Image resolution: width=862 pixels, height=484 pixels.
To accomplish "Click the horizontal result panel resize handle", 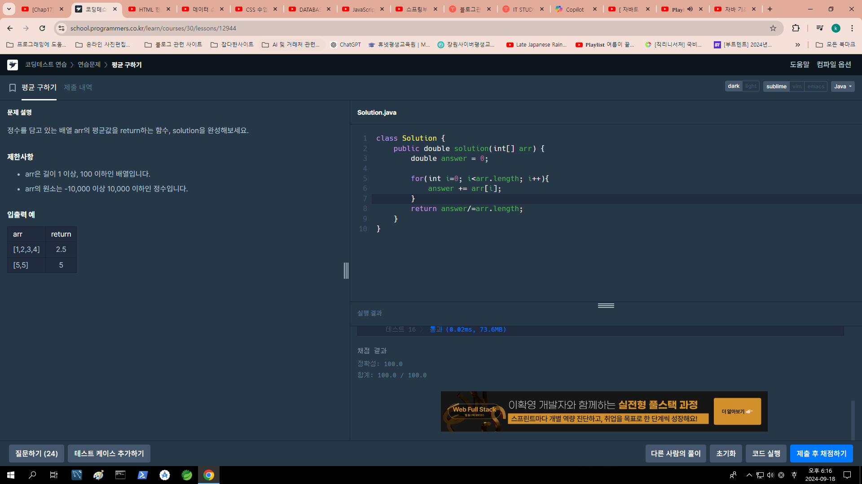I will click(606, 306).
